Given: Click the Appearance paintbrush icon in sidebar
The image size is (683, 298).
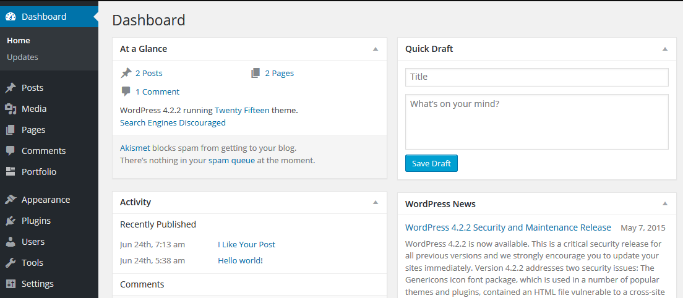Looking at the screenshot, I should 11,200.
